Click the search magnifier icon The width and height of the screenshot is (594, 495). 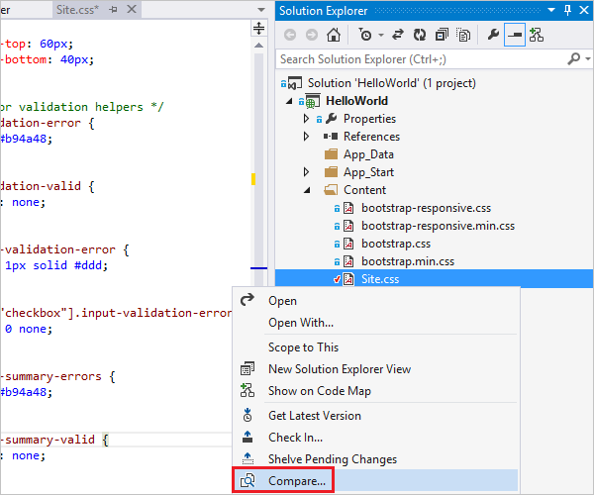[574, 58]
